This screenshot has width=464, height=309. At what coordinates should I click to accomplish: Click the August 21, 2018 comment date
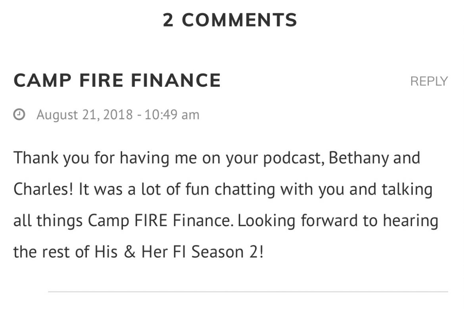(84, 115)
